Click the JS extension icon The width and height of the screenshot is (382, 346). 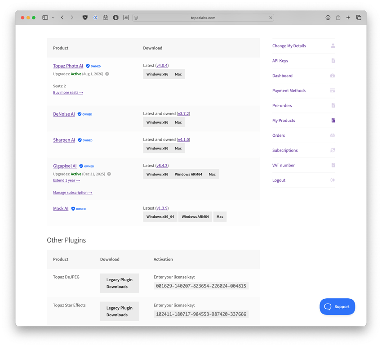pyautogui.click(x=126, y=18)
